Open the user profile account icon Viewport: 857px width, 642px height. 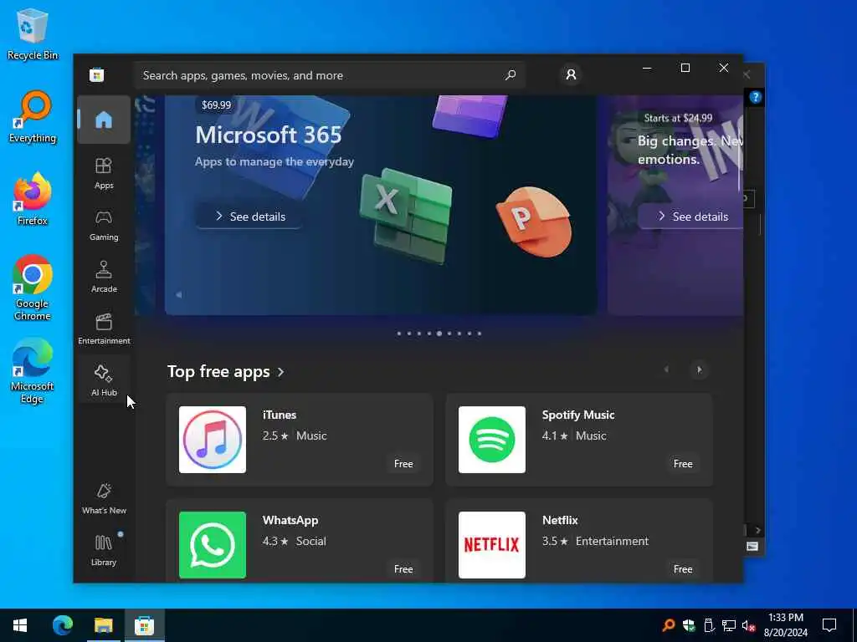[x=571, y=74]
